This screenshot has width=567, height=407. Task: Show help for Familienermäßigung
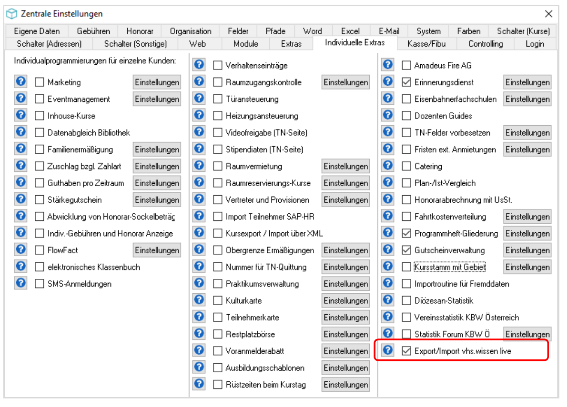[21, 149]
